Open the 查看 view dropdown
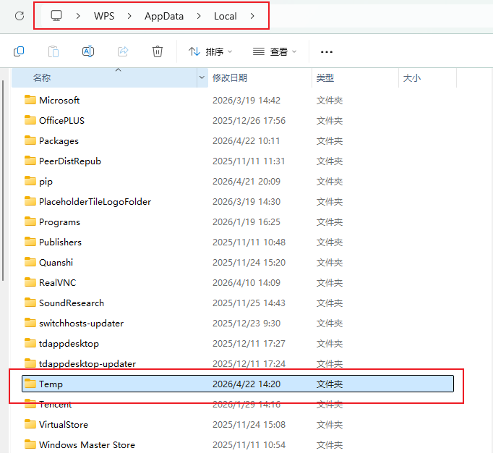The image size is (493, 456). point(275,51)
